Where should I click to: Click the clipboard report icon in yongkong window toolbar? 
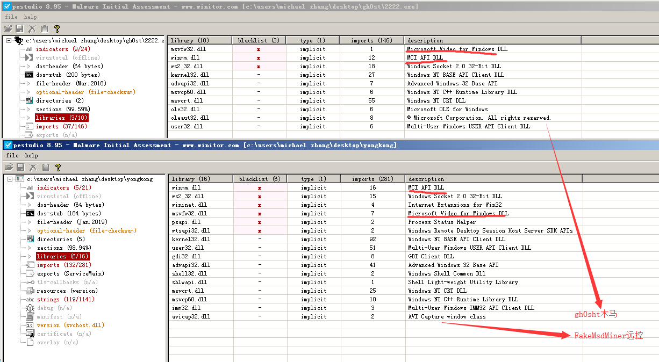click(x=45, y=168)
